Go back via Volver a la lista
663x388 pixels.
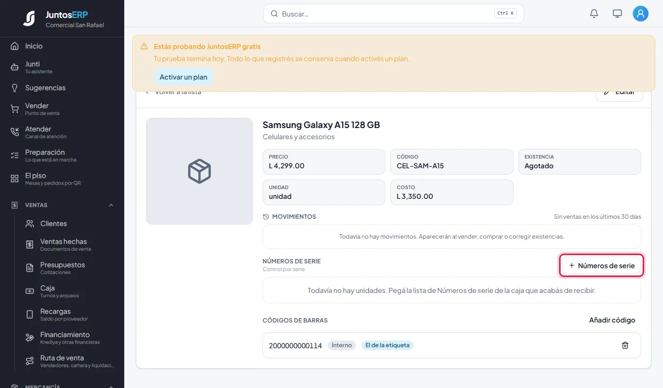pyautogui.click(x=173, y=92)
